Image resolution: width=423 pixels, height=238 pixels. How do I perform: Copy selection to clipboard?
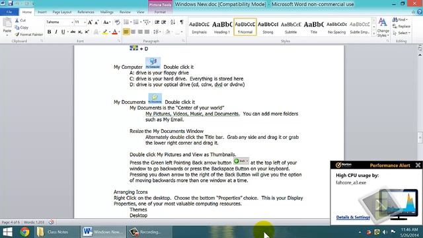pyautogui.click(x=22, y=28)
